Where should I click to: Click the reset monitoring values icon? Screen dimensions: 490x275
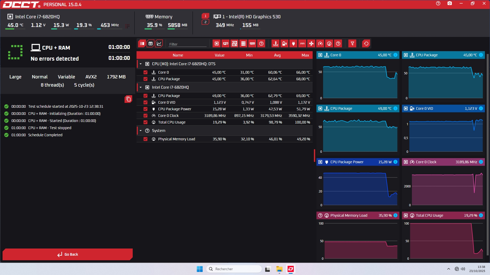point(366,44)
